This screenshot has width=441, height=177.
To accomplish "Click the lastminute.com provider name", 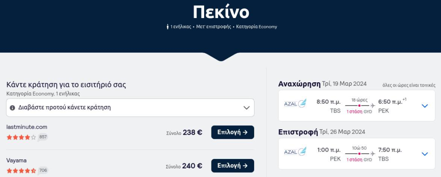I will [x=27, y=127].
